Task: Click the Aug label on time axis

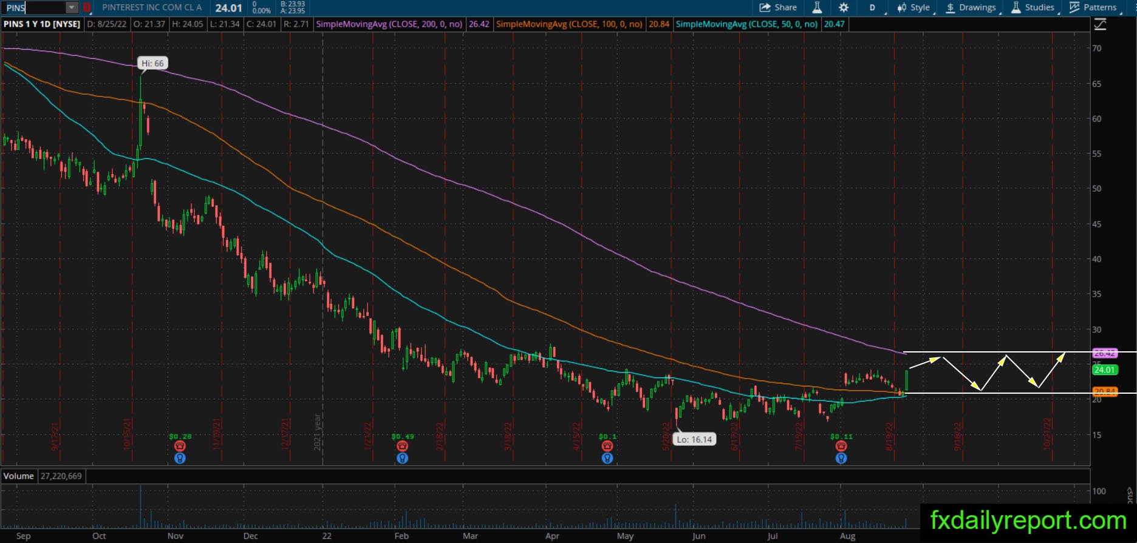Action: point(847,536)
